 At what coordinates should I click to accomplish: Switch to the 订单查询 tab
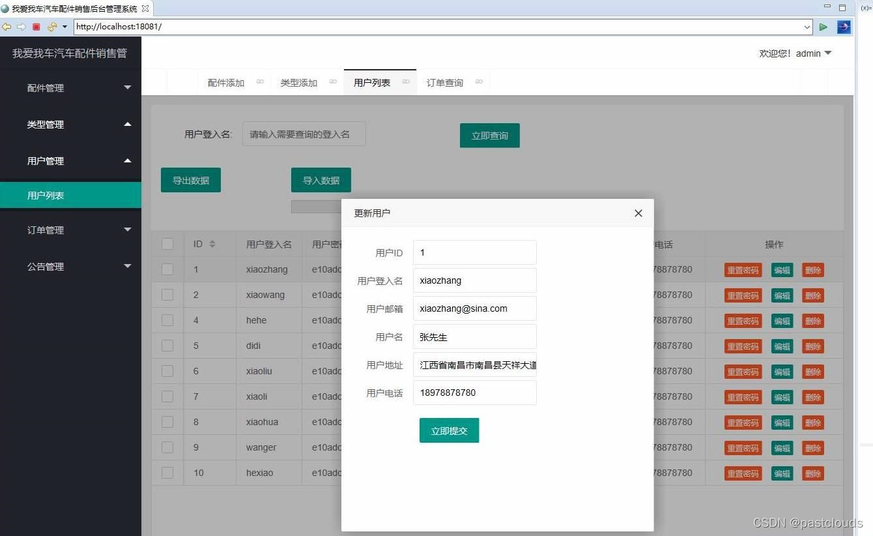coord(444,82)
